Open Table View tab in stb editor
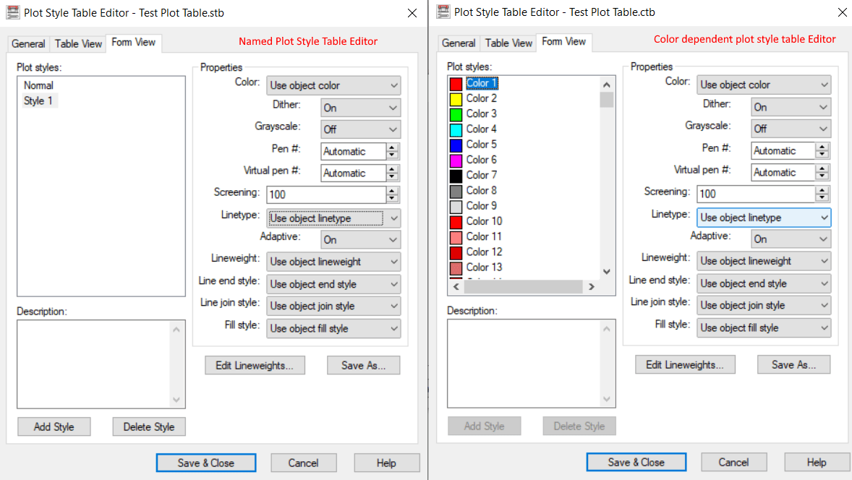 click(78, 43)
